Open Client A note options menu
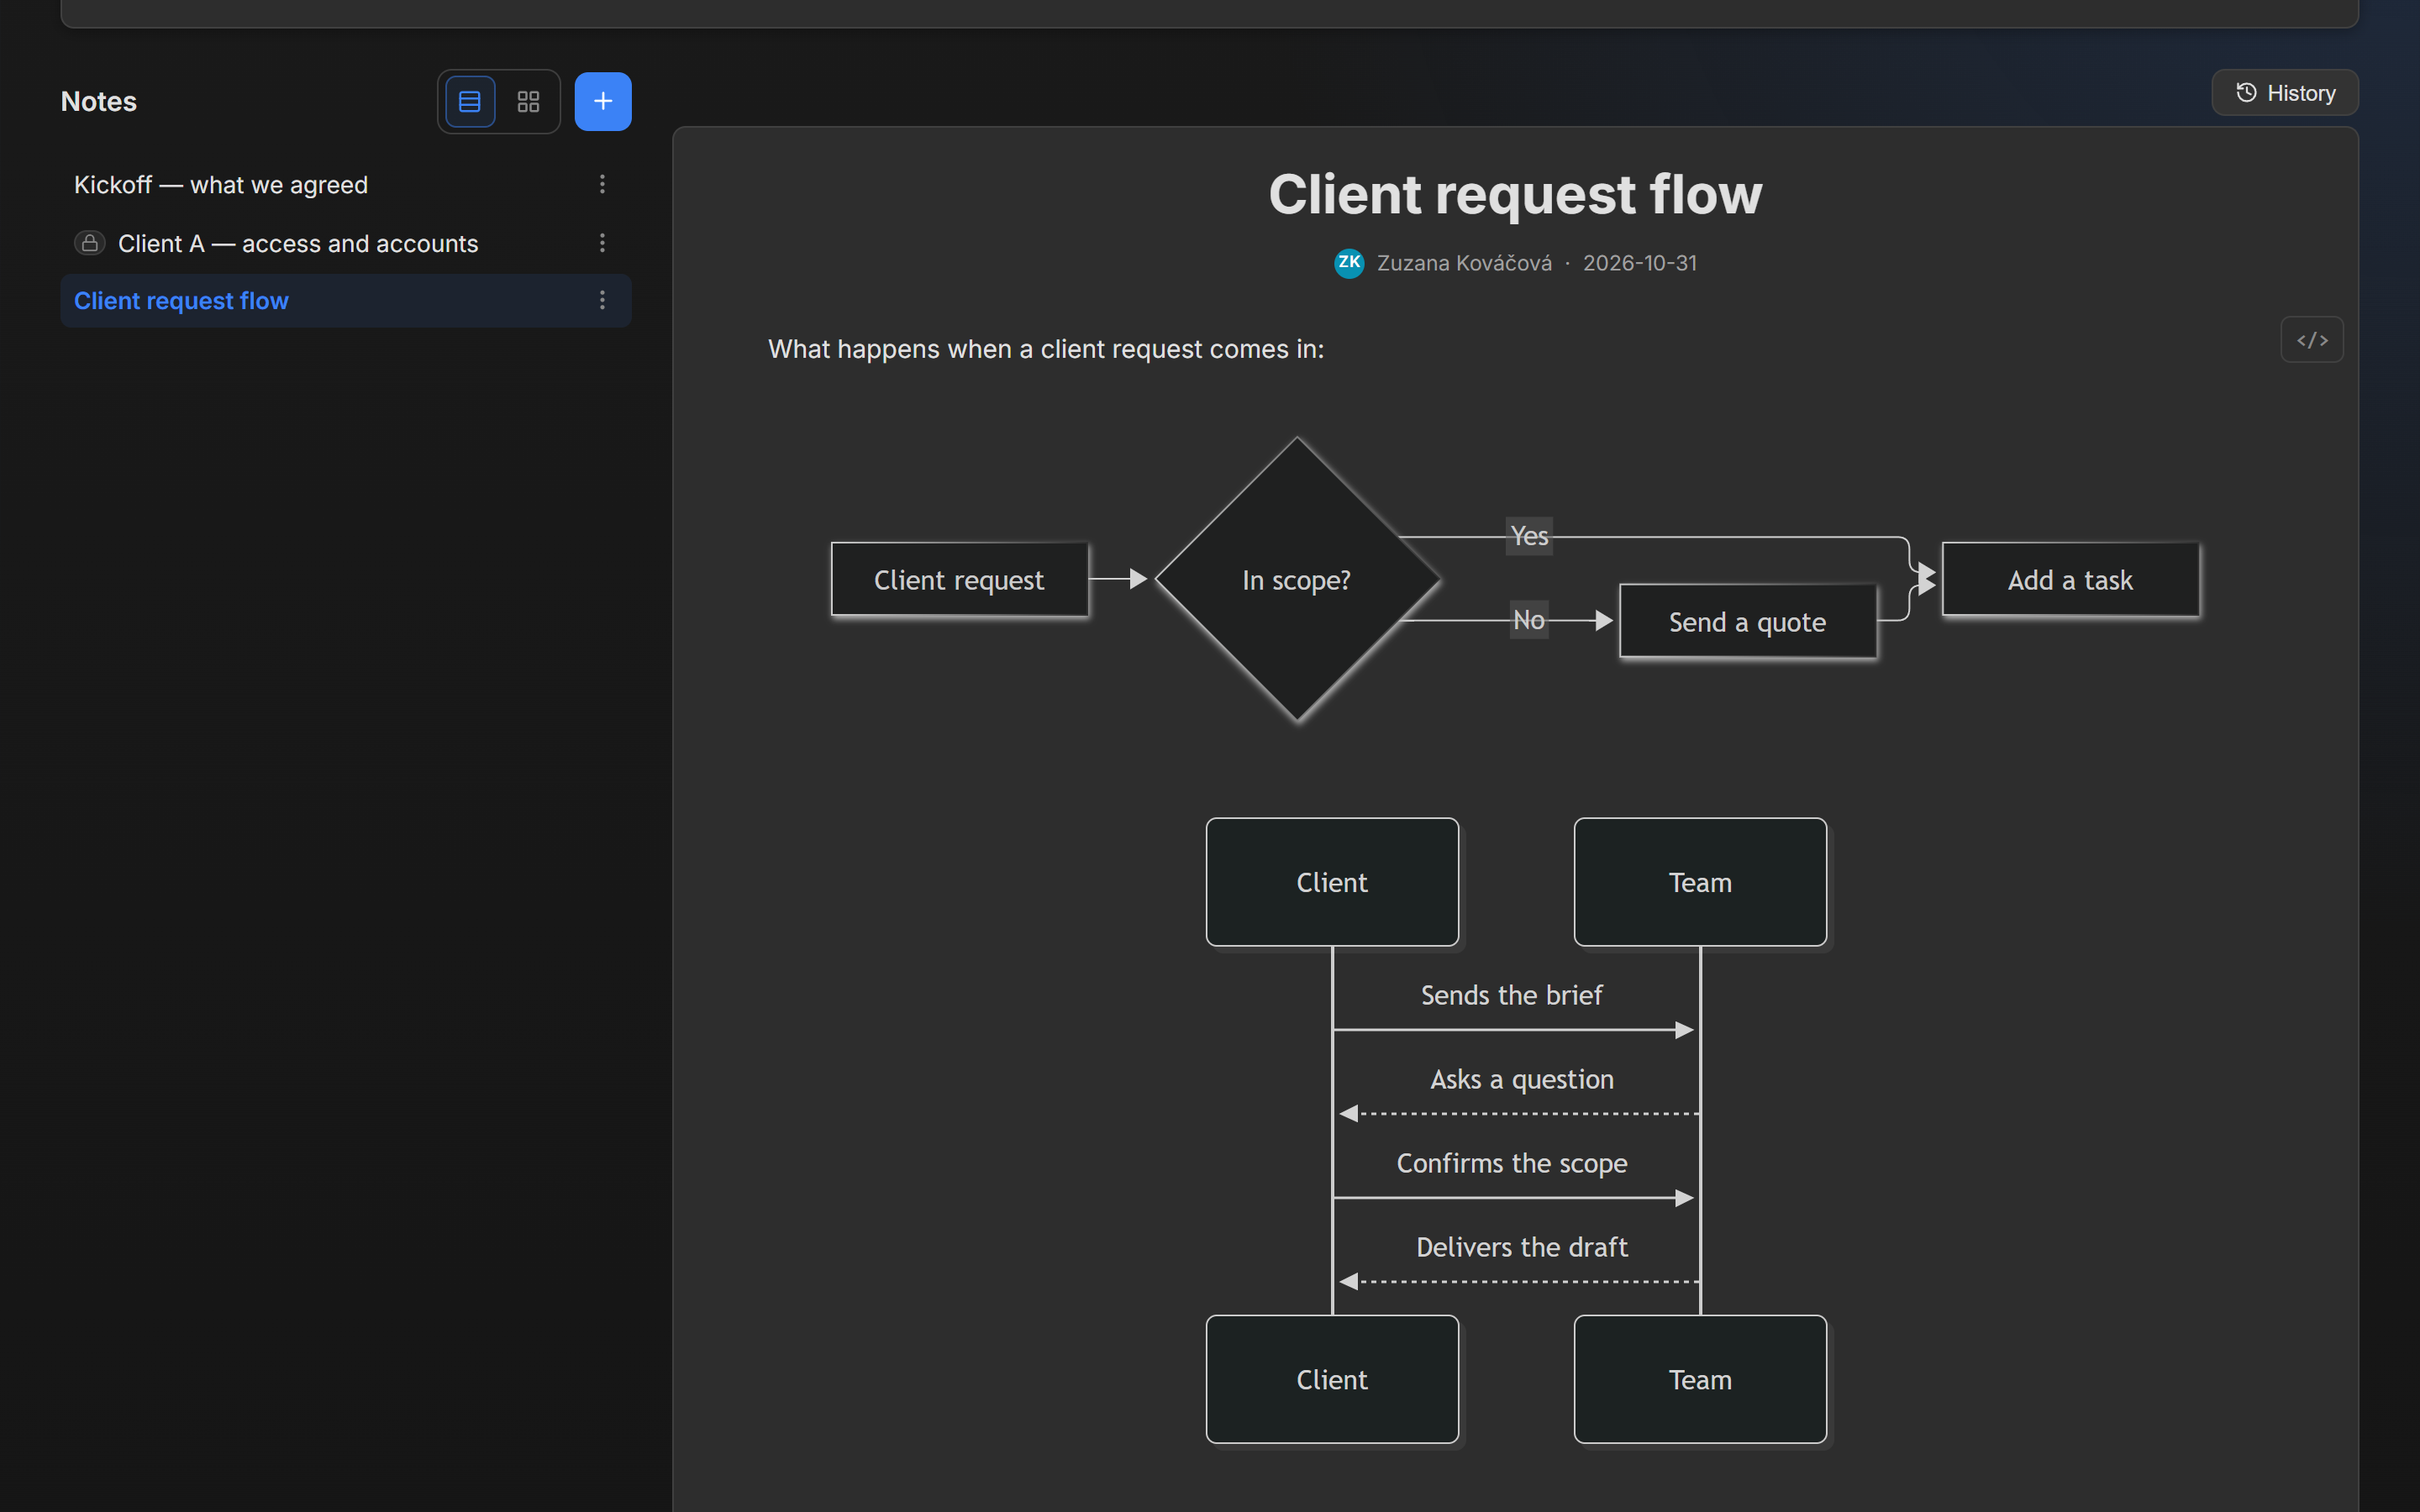 point(602,243)
